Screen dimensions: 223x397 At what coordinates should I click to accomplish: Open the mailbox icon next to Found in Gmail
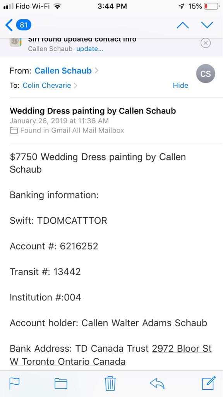point(14,130)
